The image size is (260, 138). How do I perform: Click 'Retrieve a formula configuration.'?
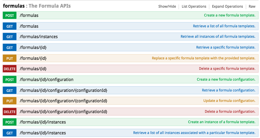point(229,90)
